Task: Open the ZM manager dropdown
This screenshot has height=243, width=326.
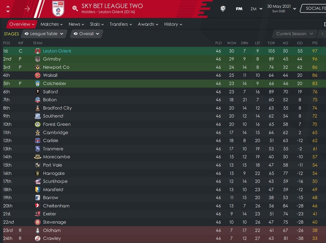Action: 256,9
